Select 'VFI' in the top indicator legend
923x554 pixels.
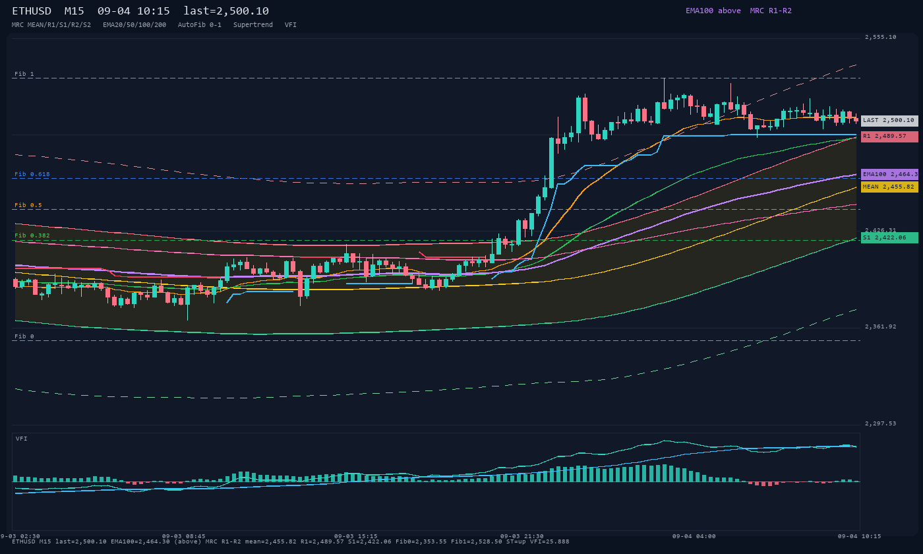click(x=291, y=24)
